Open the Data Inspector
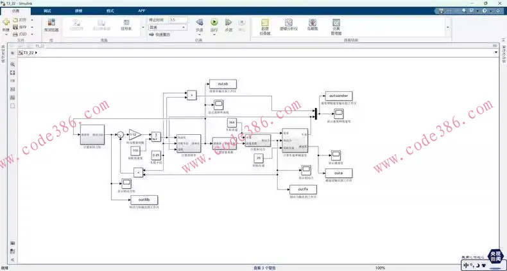The width and height of the screenshot is (507, 271). 264,24
